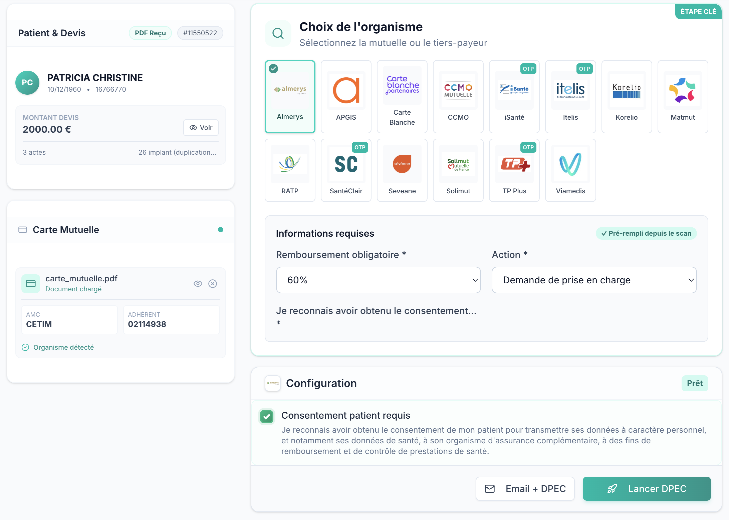Click the 3 actes text
The width and height of the screenshot is (729, 520).
coord(34,152)
